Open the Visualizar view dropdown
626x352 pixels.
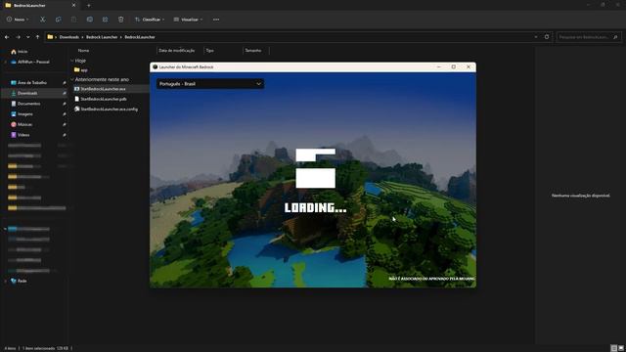(x=188, y=20)
